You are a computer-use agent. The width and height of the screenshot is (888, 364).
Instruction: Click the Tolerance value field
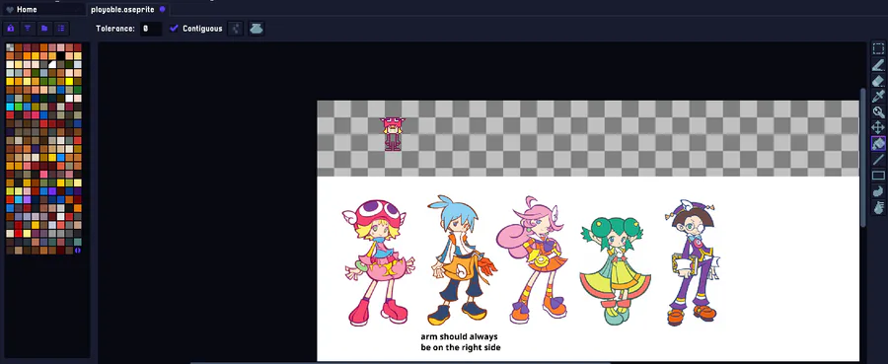(x=151, y=29)
